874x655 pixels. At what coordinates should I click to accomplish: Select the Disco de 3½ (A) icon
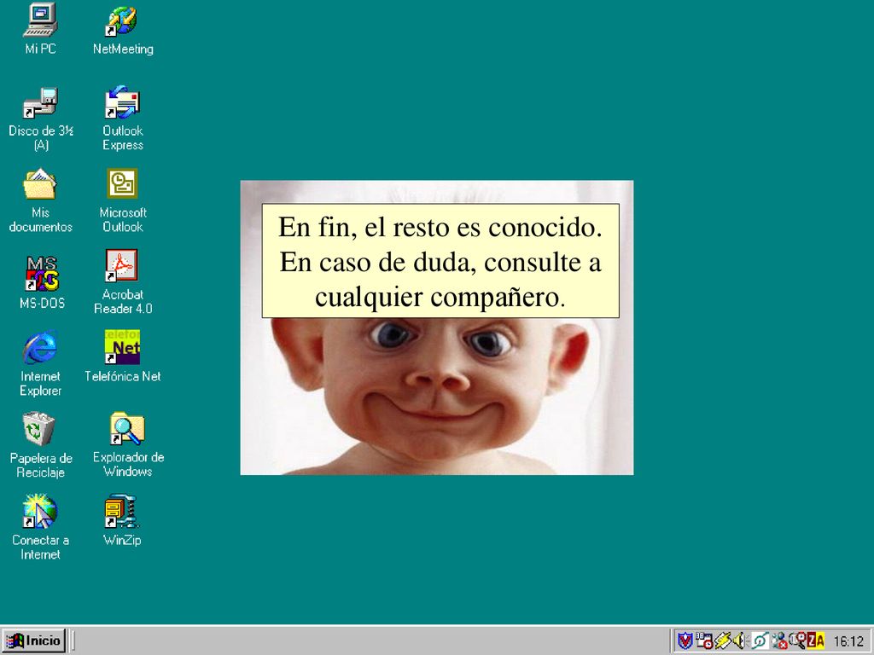40,103
